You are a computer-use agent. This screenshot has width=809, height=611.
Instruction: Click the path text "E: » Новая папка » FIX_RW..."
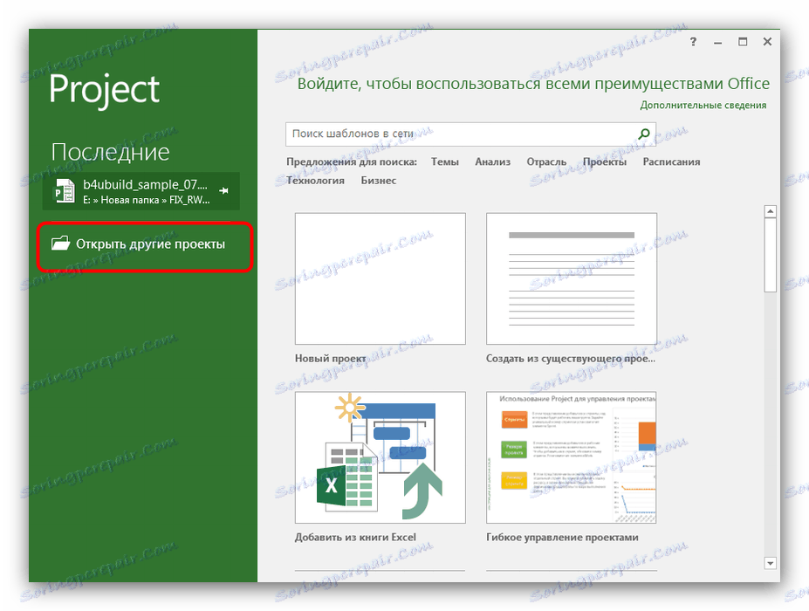point(147,200)
